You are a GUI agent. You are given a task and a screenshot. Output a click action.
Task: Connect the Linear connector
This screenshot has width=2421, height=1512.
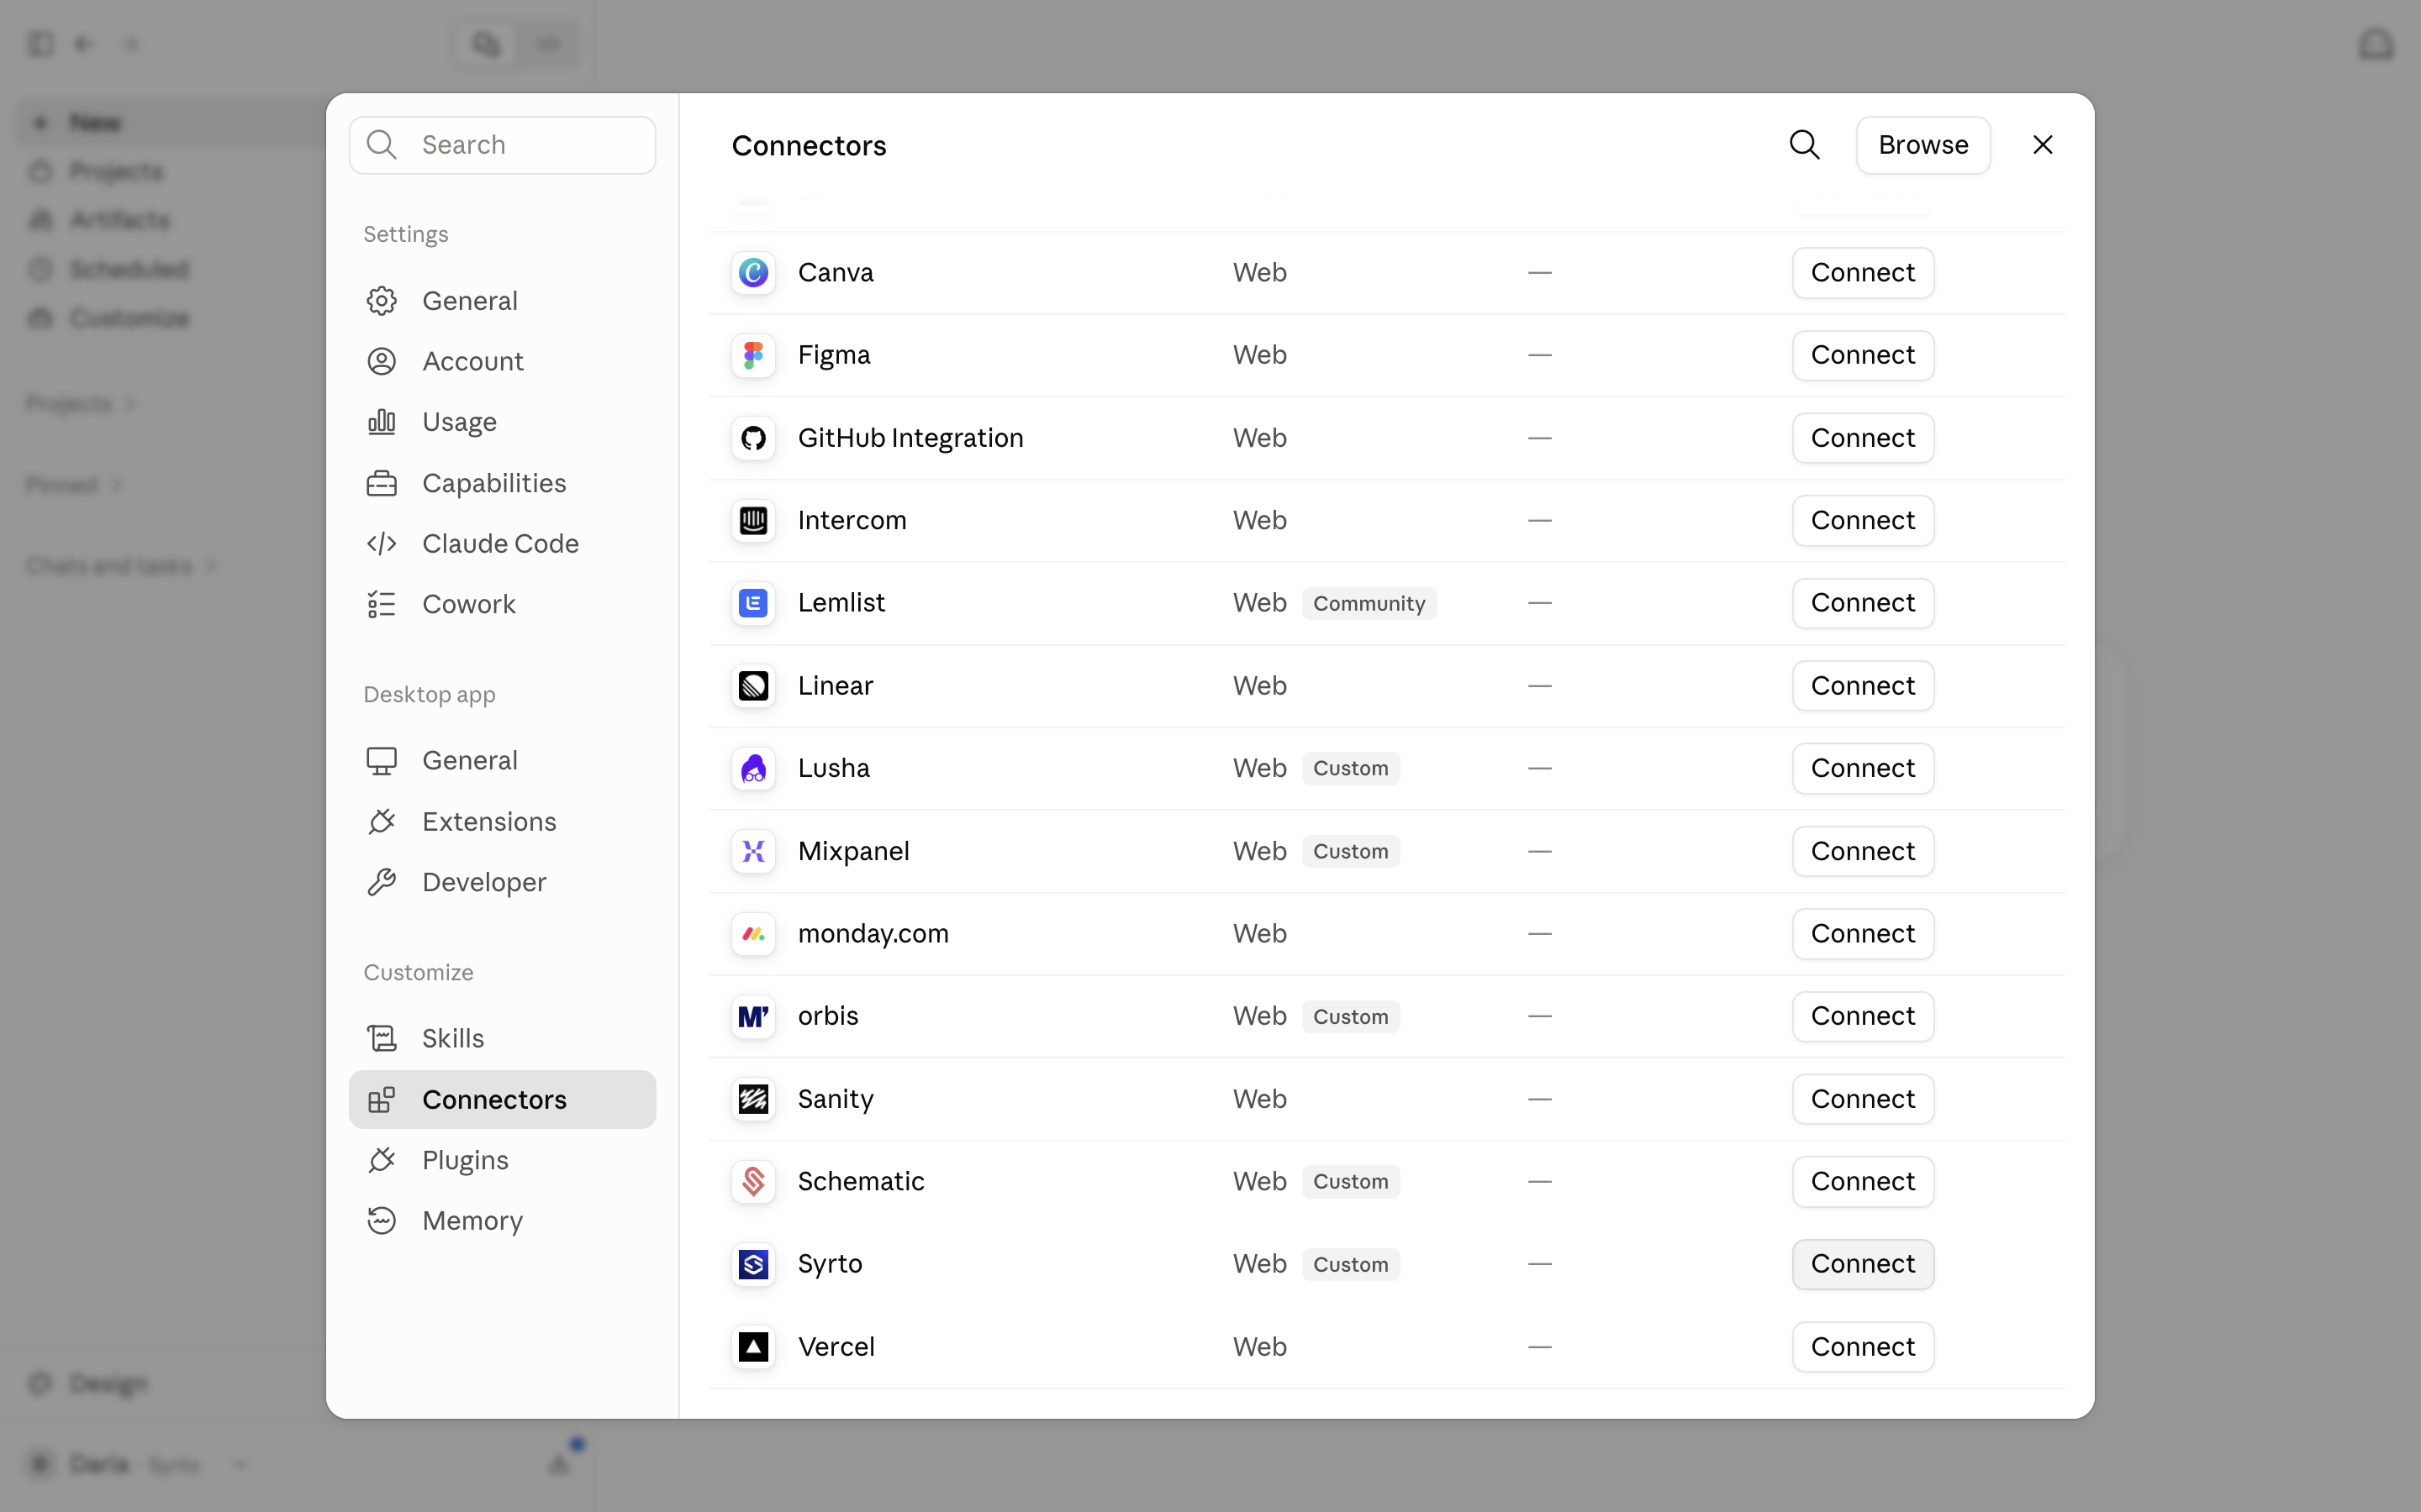[1863, 686]
